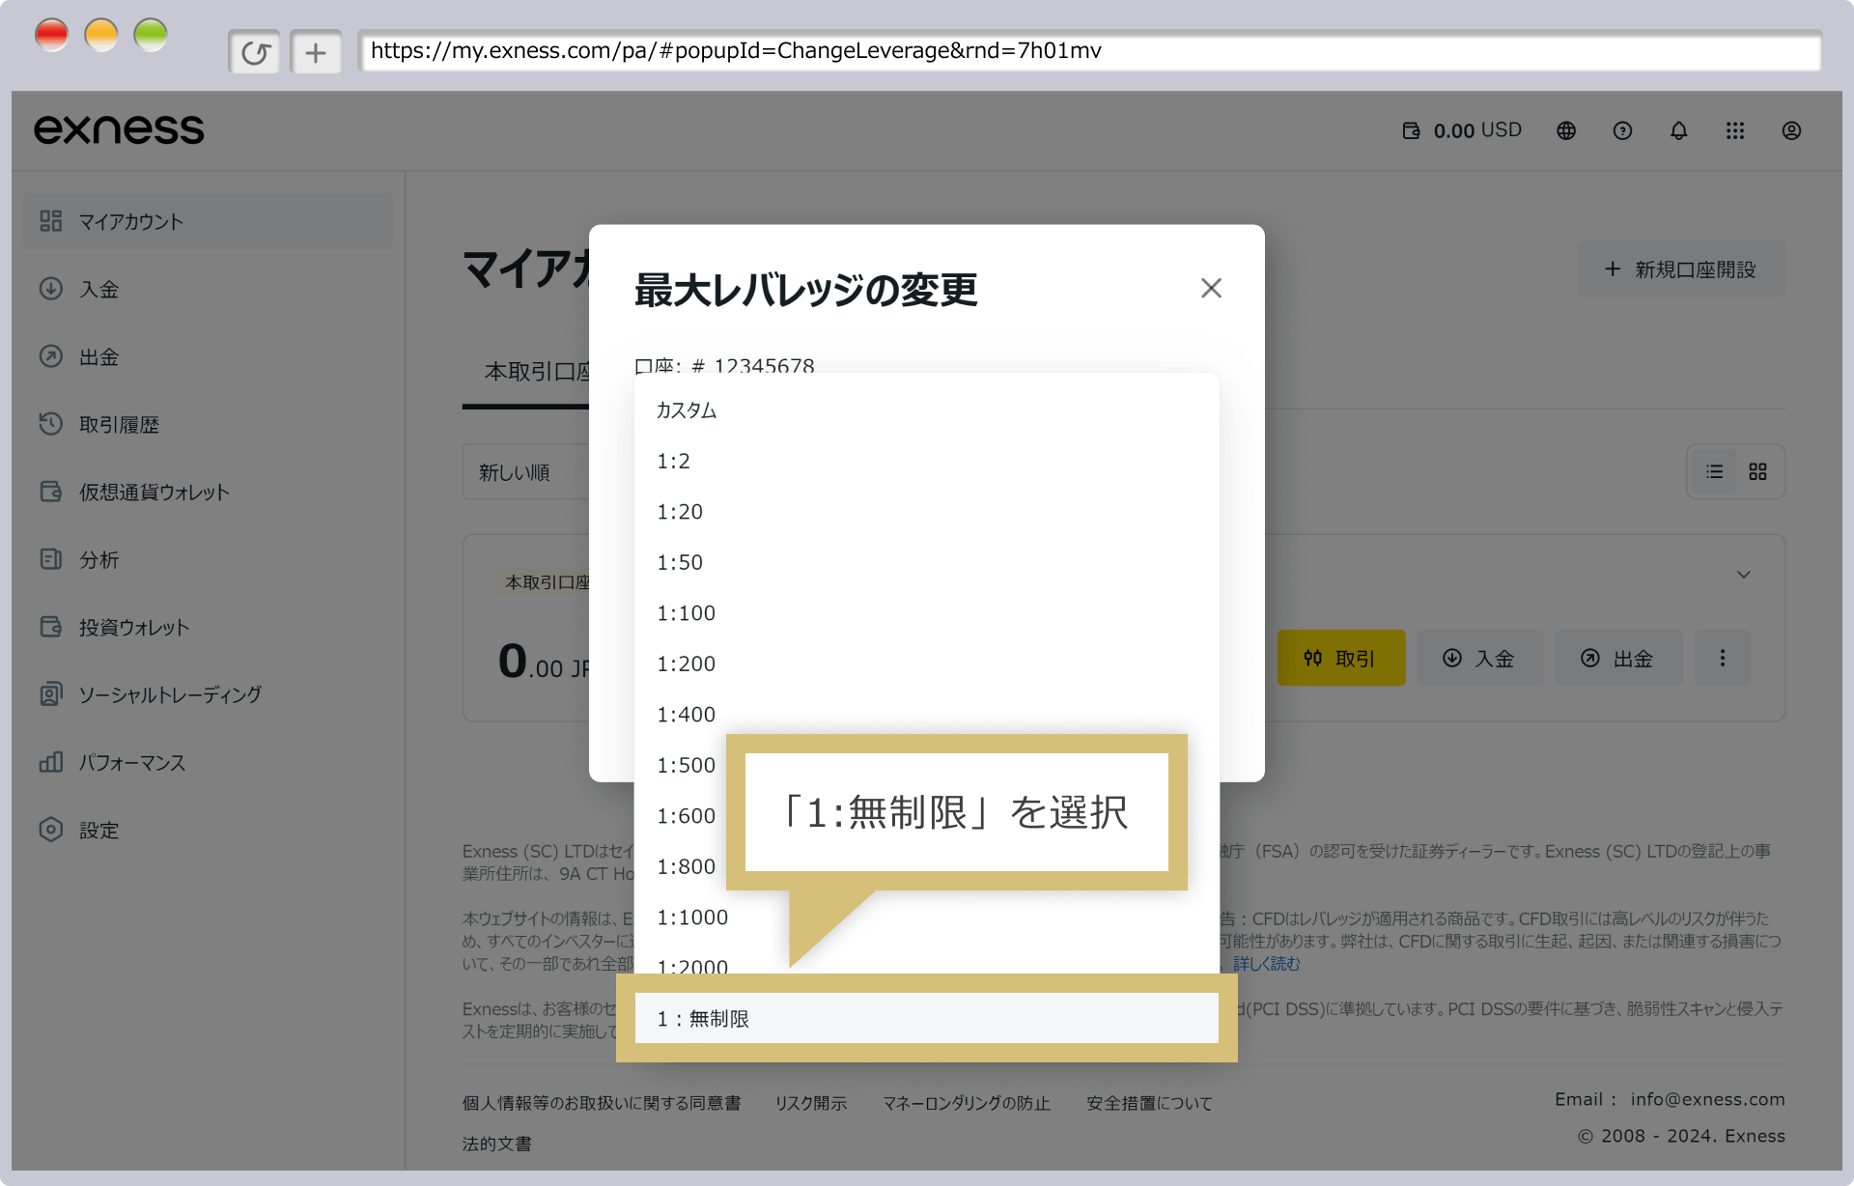Screen dimensions: 1854x1186
Task: Open the notifications bell icon
Action: tap(1678, 130)
